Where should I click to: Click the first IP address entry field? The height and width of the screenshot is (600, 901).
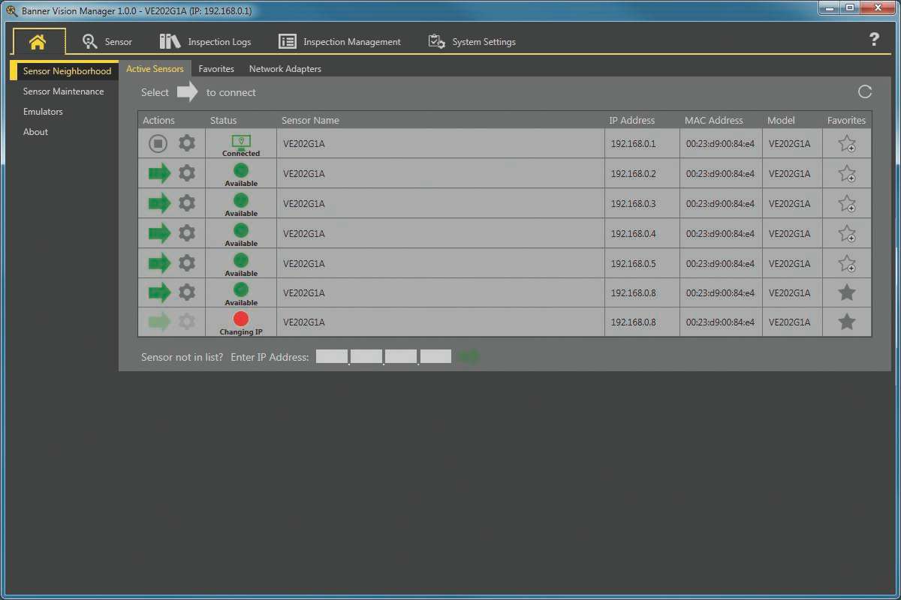(331, 356)
